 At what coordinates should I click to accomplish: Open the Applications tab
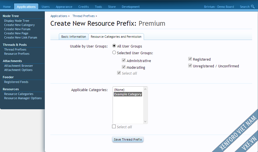point(26,6)
